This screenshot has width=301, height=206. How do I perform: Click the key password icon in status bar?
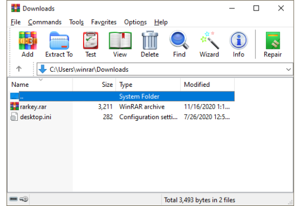(24, 199)
